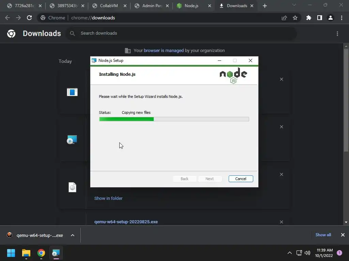Open the Downloads page three-dot menu
This screenshot has height=261, width=349.
tap(337, 34)
